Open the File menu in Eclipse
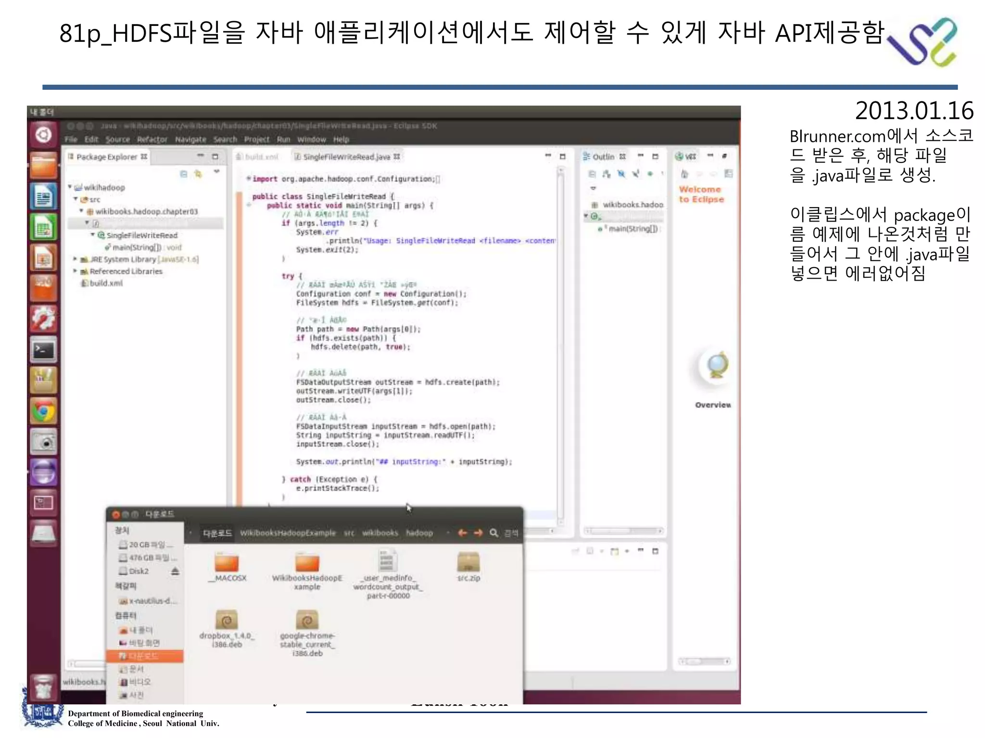This screenshot has height=738, width=985. 71,139
